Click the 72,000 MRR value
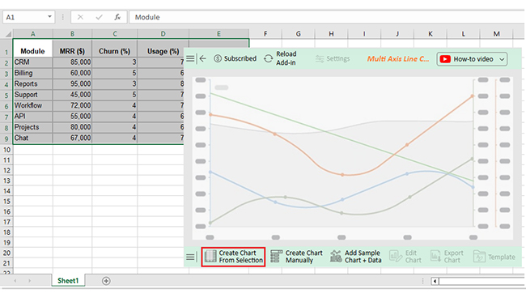The image size is (526, 298). click(73, 105)
